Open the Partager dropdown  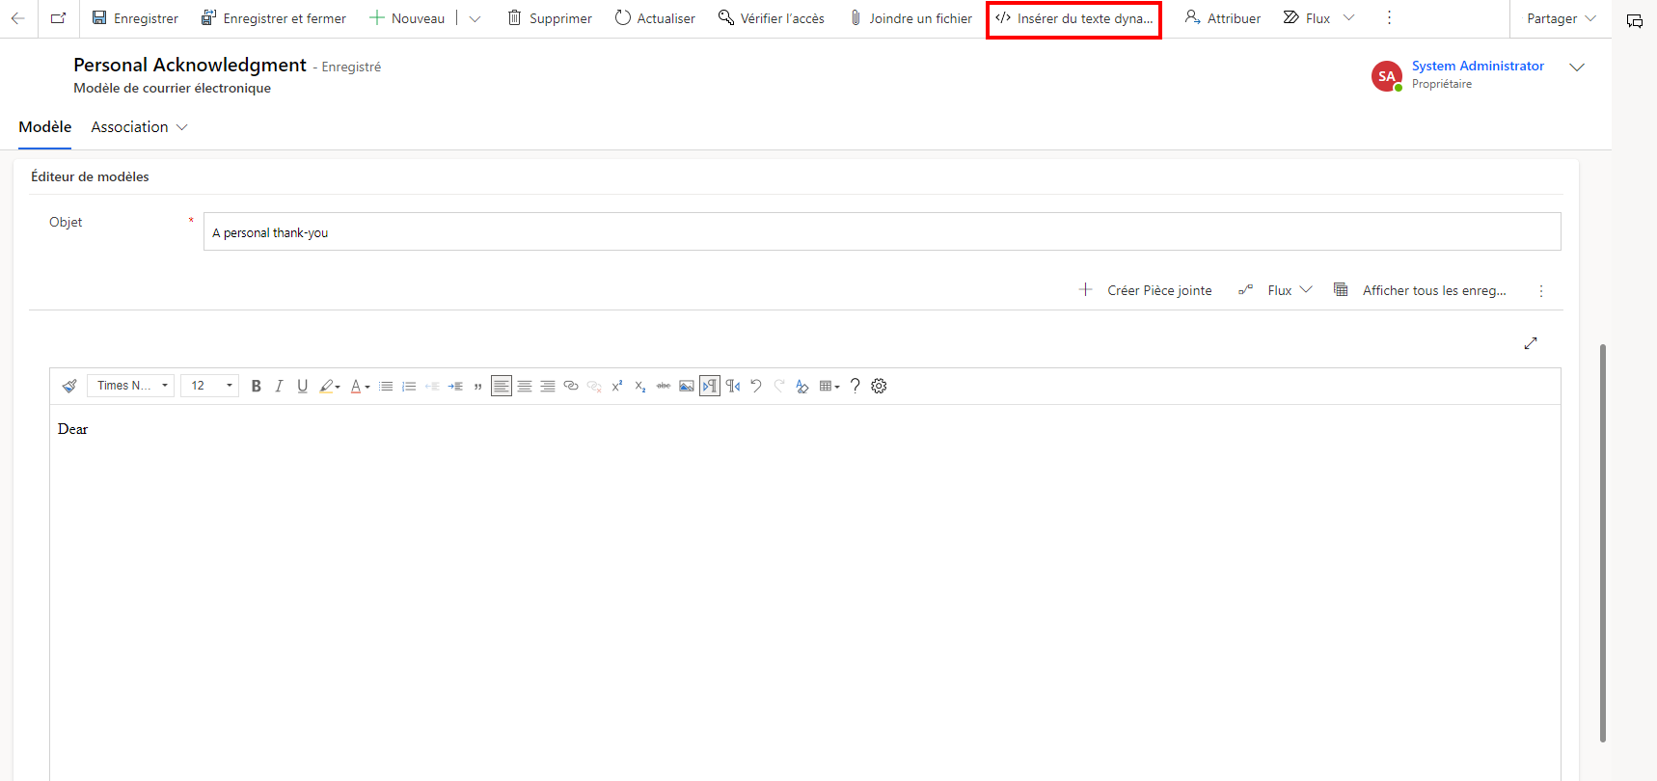[x=1561, y=18]
